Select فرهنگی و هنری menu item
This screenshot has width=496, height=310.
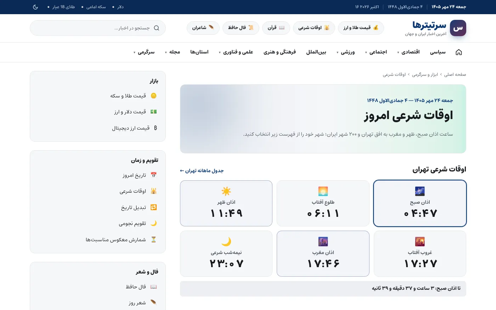coord(280,52)
